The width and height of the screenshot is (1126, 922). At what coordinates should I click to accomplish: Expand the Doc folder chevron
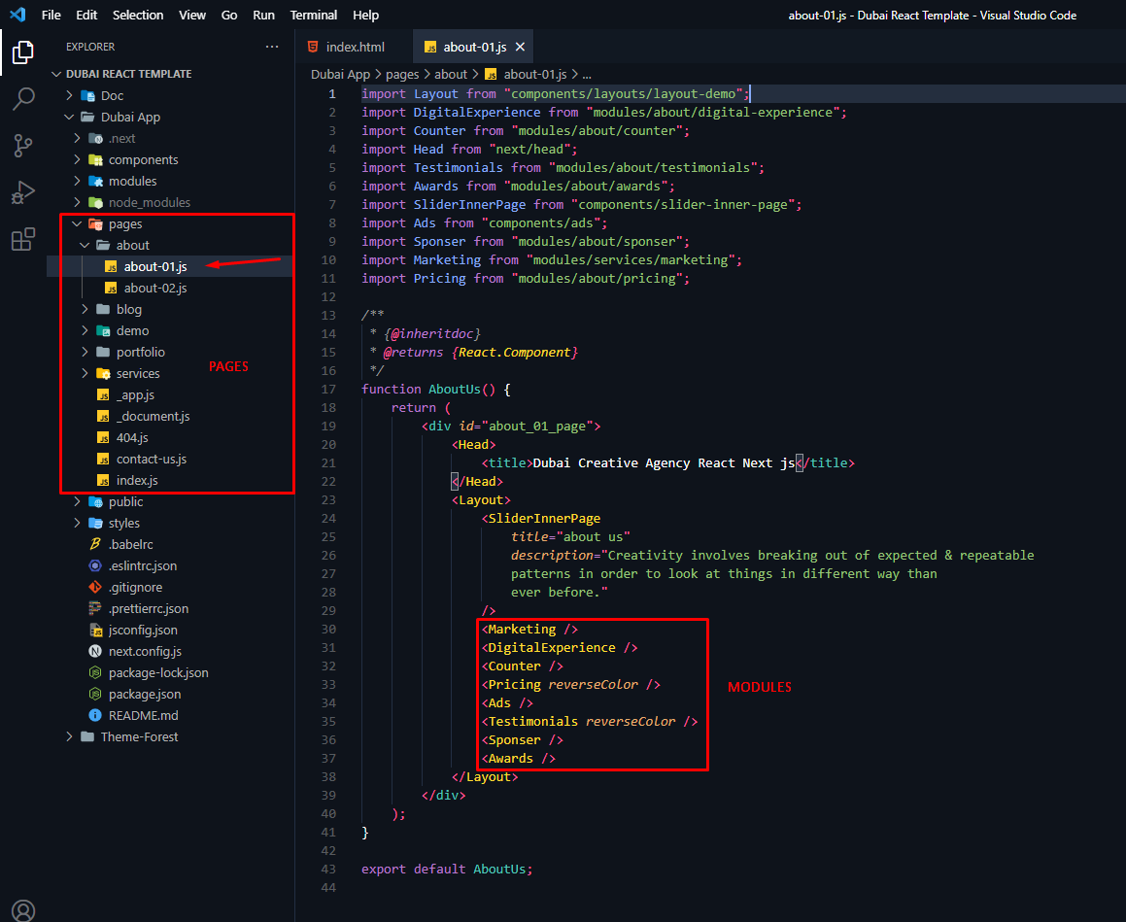pyautogui.click(x=69, y=95)
